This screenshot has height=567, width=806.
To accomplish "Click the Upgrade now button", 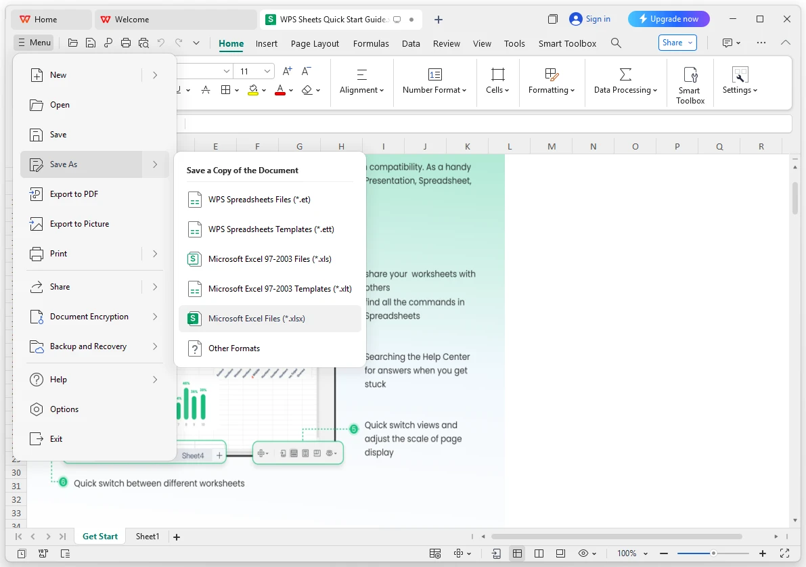I will [x=668, y=19].
